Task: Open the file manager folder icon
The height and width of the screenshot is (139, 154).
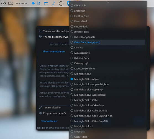Action: (46, 3)
